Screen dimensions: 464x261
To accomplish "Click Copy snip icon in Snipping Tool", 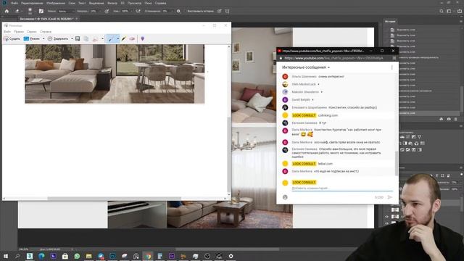I will (86, 38).
